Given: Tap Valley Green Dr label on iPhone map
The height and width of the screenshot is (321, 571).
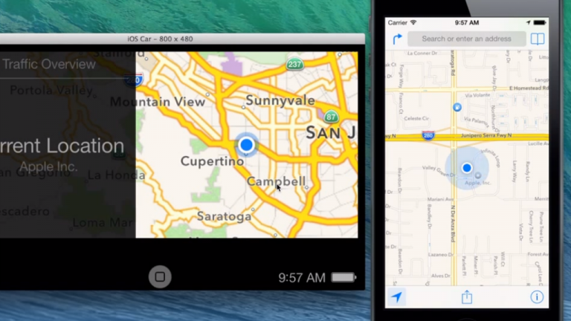Looking at the screenshot, I should [439, 170].
